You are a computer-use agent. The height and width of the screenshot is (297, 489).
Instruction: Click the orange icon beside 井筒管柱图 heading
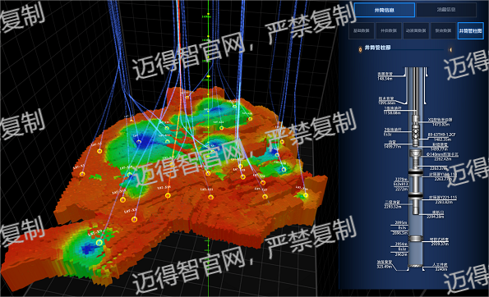coord(360,49)
